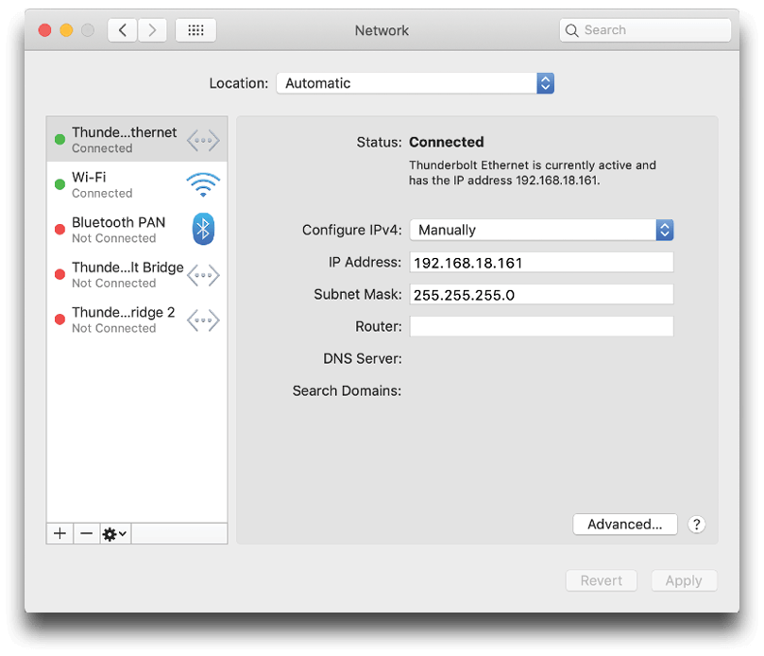This screenshot has height=656, width=764.
Task: Click the green status dot for Wi-Fi
Action: (59, 184)
